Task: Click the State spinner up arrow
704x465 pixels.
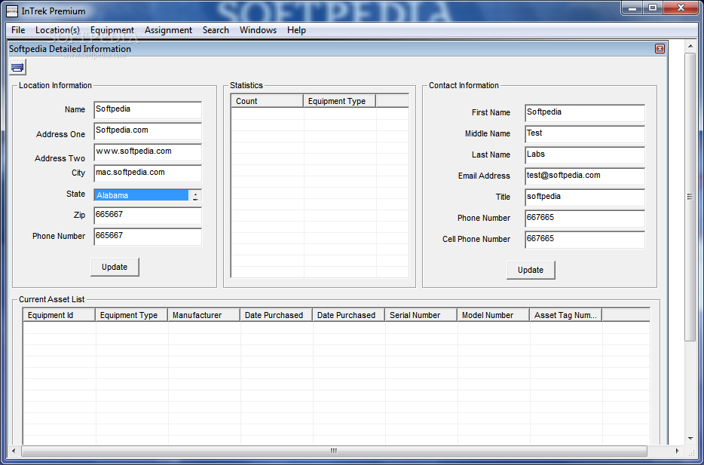Action: 195,193
